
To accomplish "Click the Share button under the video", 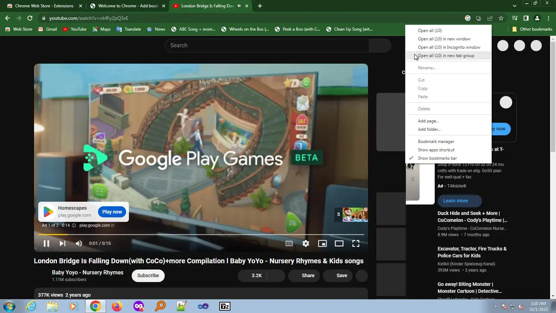I will 304,276.
